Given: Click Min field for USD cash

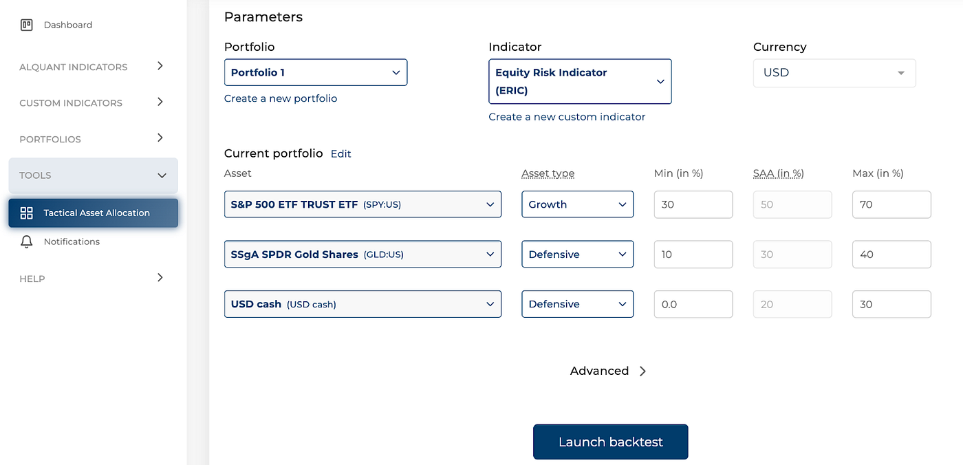Looking at the screenshot, I should click(x=693, y=304).
